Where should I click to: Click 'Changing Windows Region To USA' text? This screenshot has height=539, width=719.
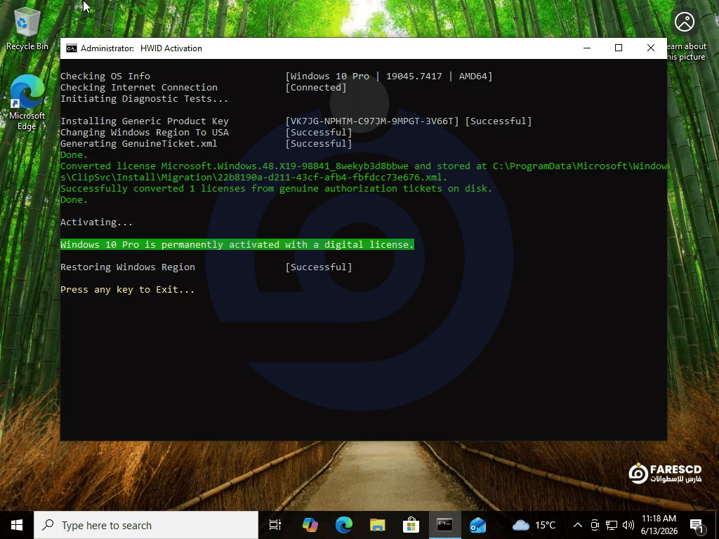point(145,133)
